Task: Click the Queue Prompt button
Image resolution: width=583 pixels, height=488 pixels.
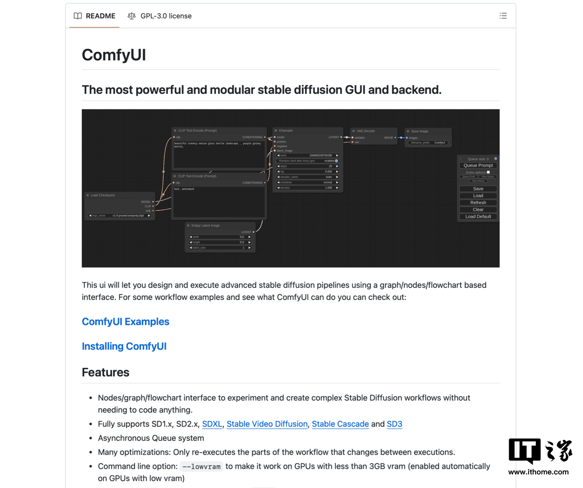Action: (x=478, y=165)
